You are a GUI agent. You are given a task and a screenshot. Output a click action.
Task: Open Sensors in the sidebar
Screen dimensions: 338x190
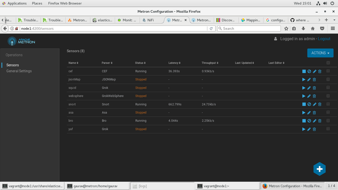pyautogui.click(x=13, y=65)
